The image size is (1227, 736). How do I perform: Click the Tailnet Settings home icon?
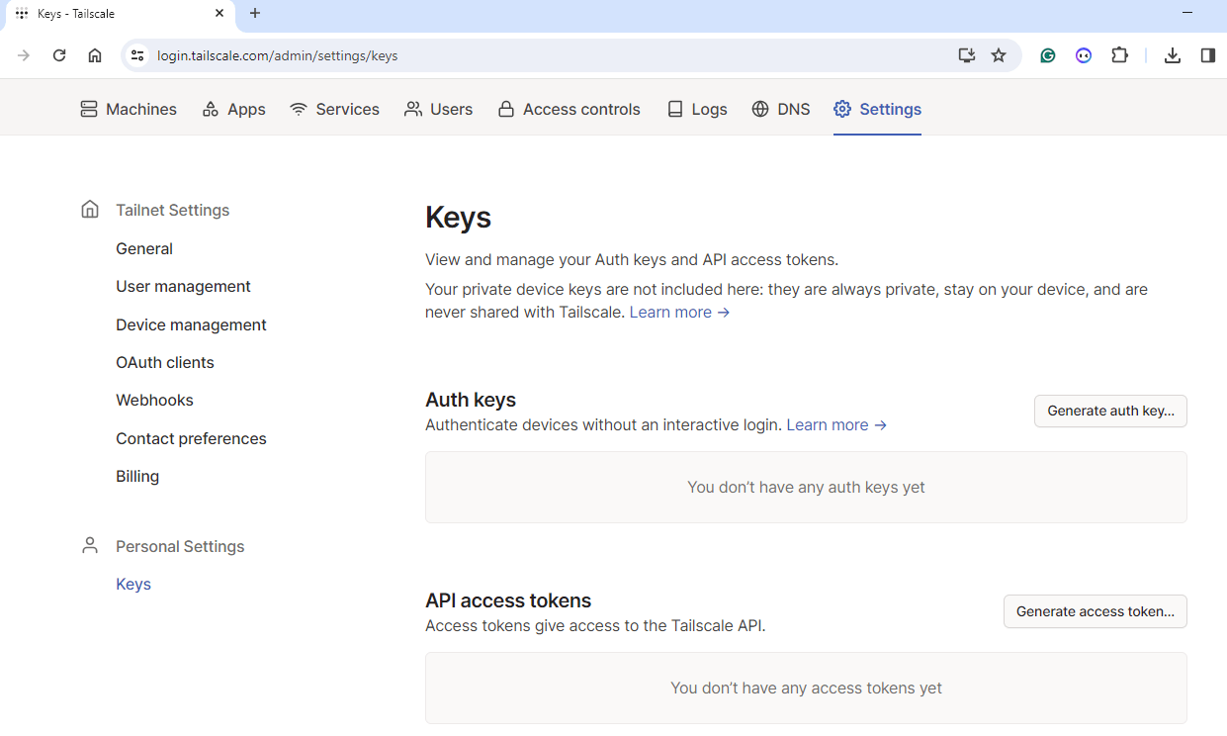click(x=90, y=210)
